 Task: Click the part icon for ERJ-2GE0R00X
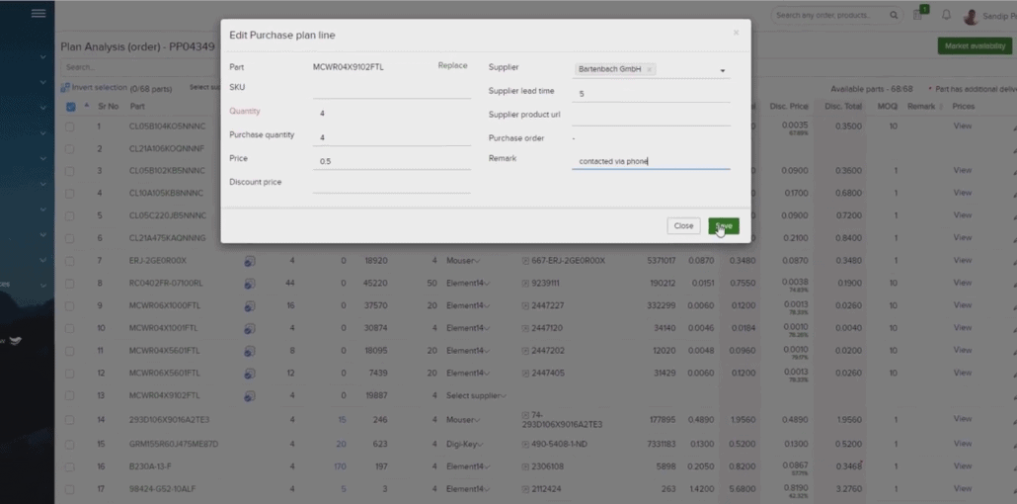(250, 261)
